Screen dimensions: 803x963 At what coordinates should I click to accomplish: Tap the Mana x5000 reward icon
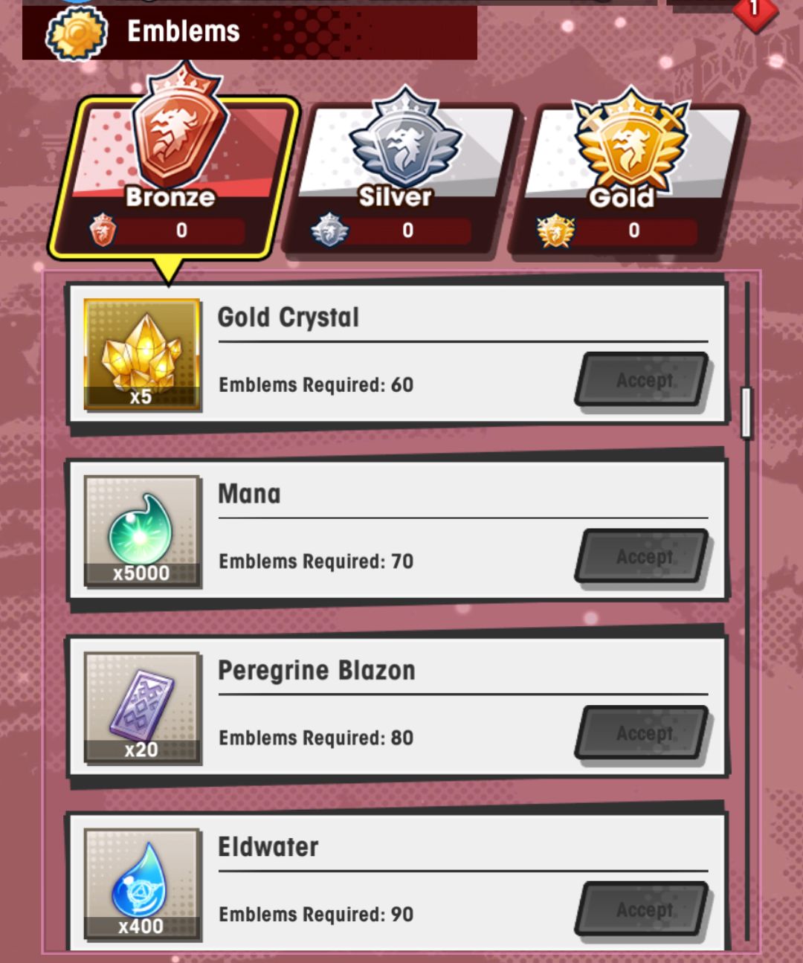141,532
